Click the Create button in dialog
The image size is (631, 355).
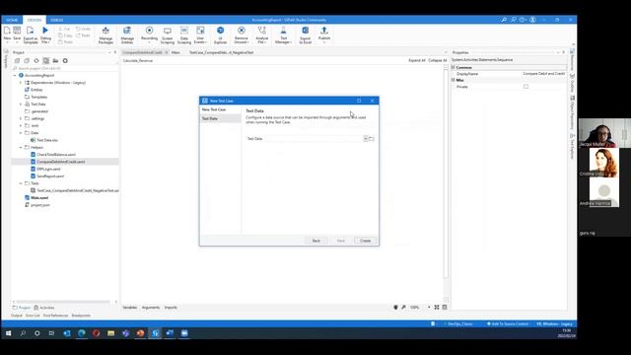[366, 241]
